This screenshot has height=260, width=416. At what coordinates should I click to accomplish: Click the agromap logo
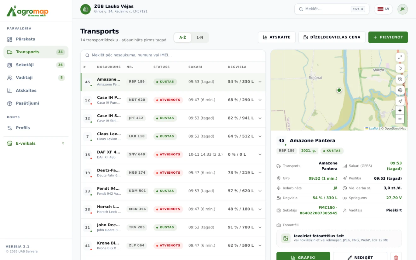[x=27, y=11]
